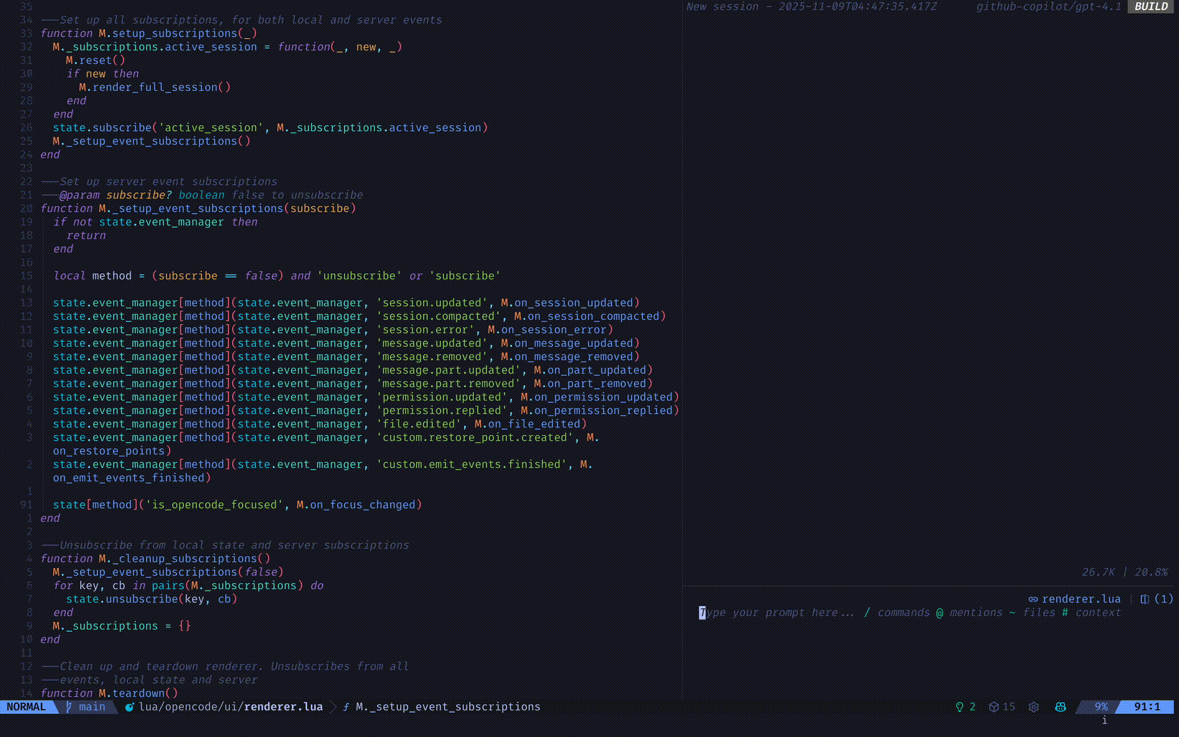This screenshot has width=1179, height=737.
Task: Click the function symbol icon in the breadcrumb
Action: point(346,707)
